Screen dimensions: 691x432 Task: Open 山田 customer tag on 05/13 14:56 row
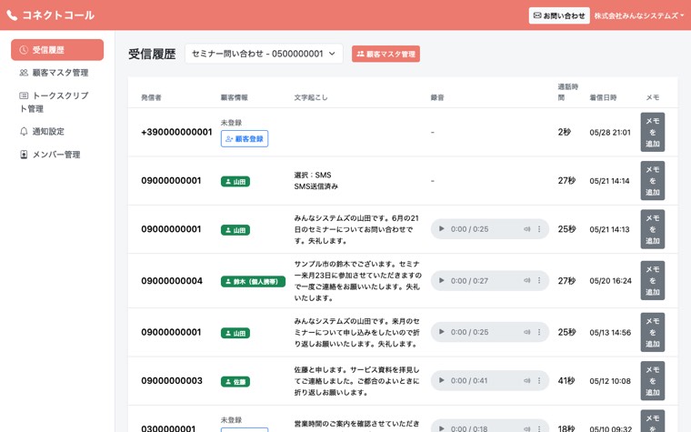click(x=235, y=333)
